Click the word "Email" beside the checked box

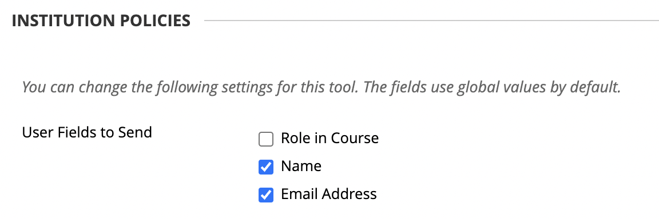click(300, 194)
